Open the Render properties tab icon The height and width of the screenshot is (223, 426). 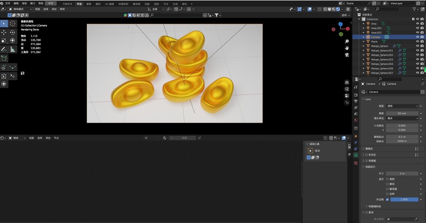pos(355,95)
